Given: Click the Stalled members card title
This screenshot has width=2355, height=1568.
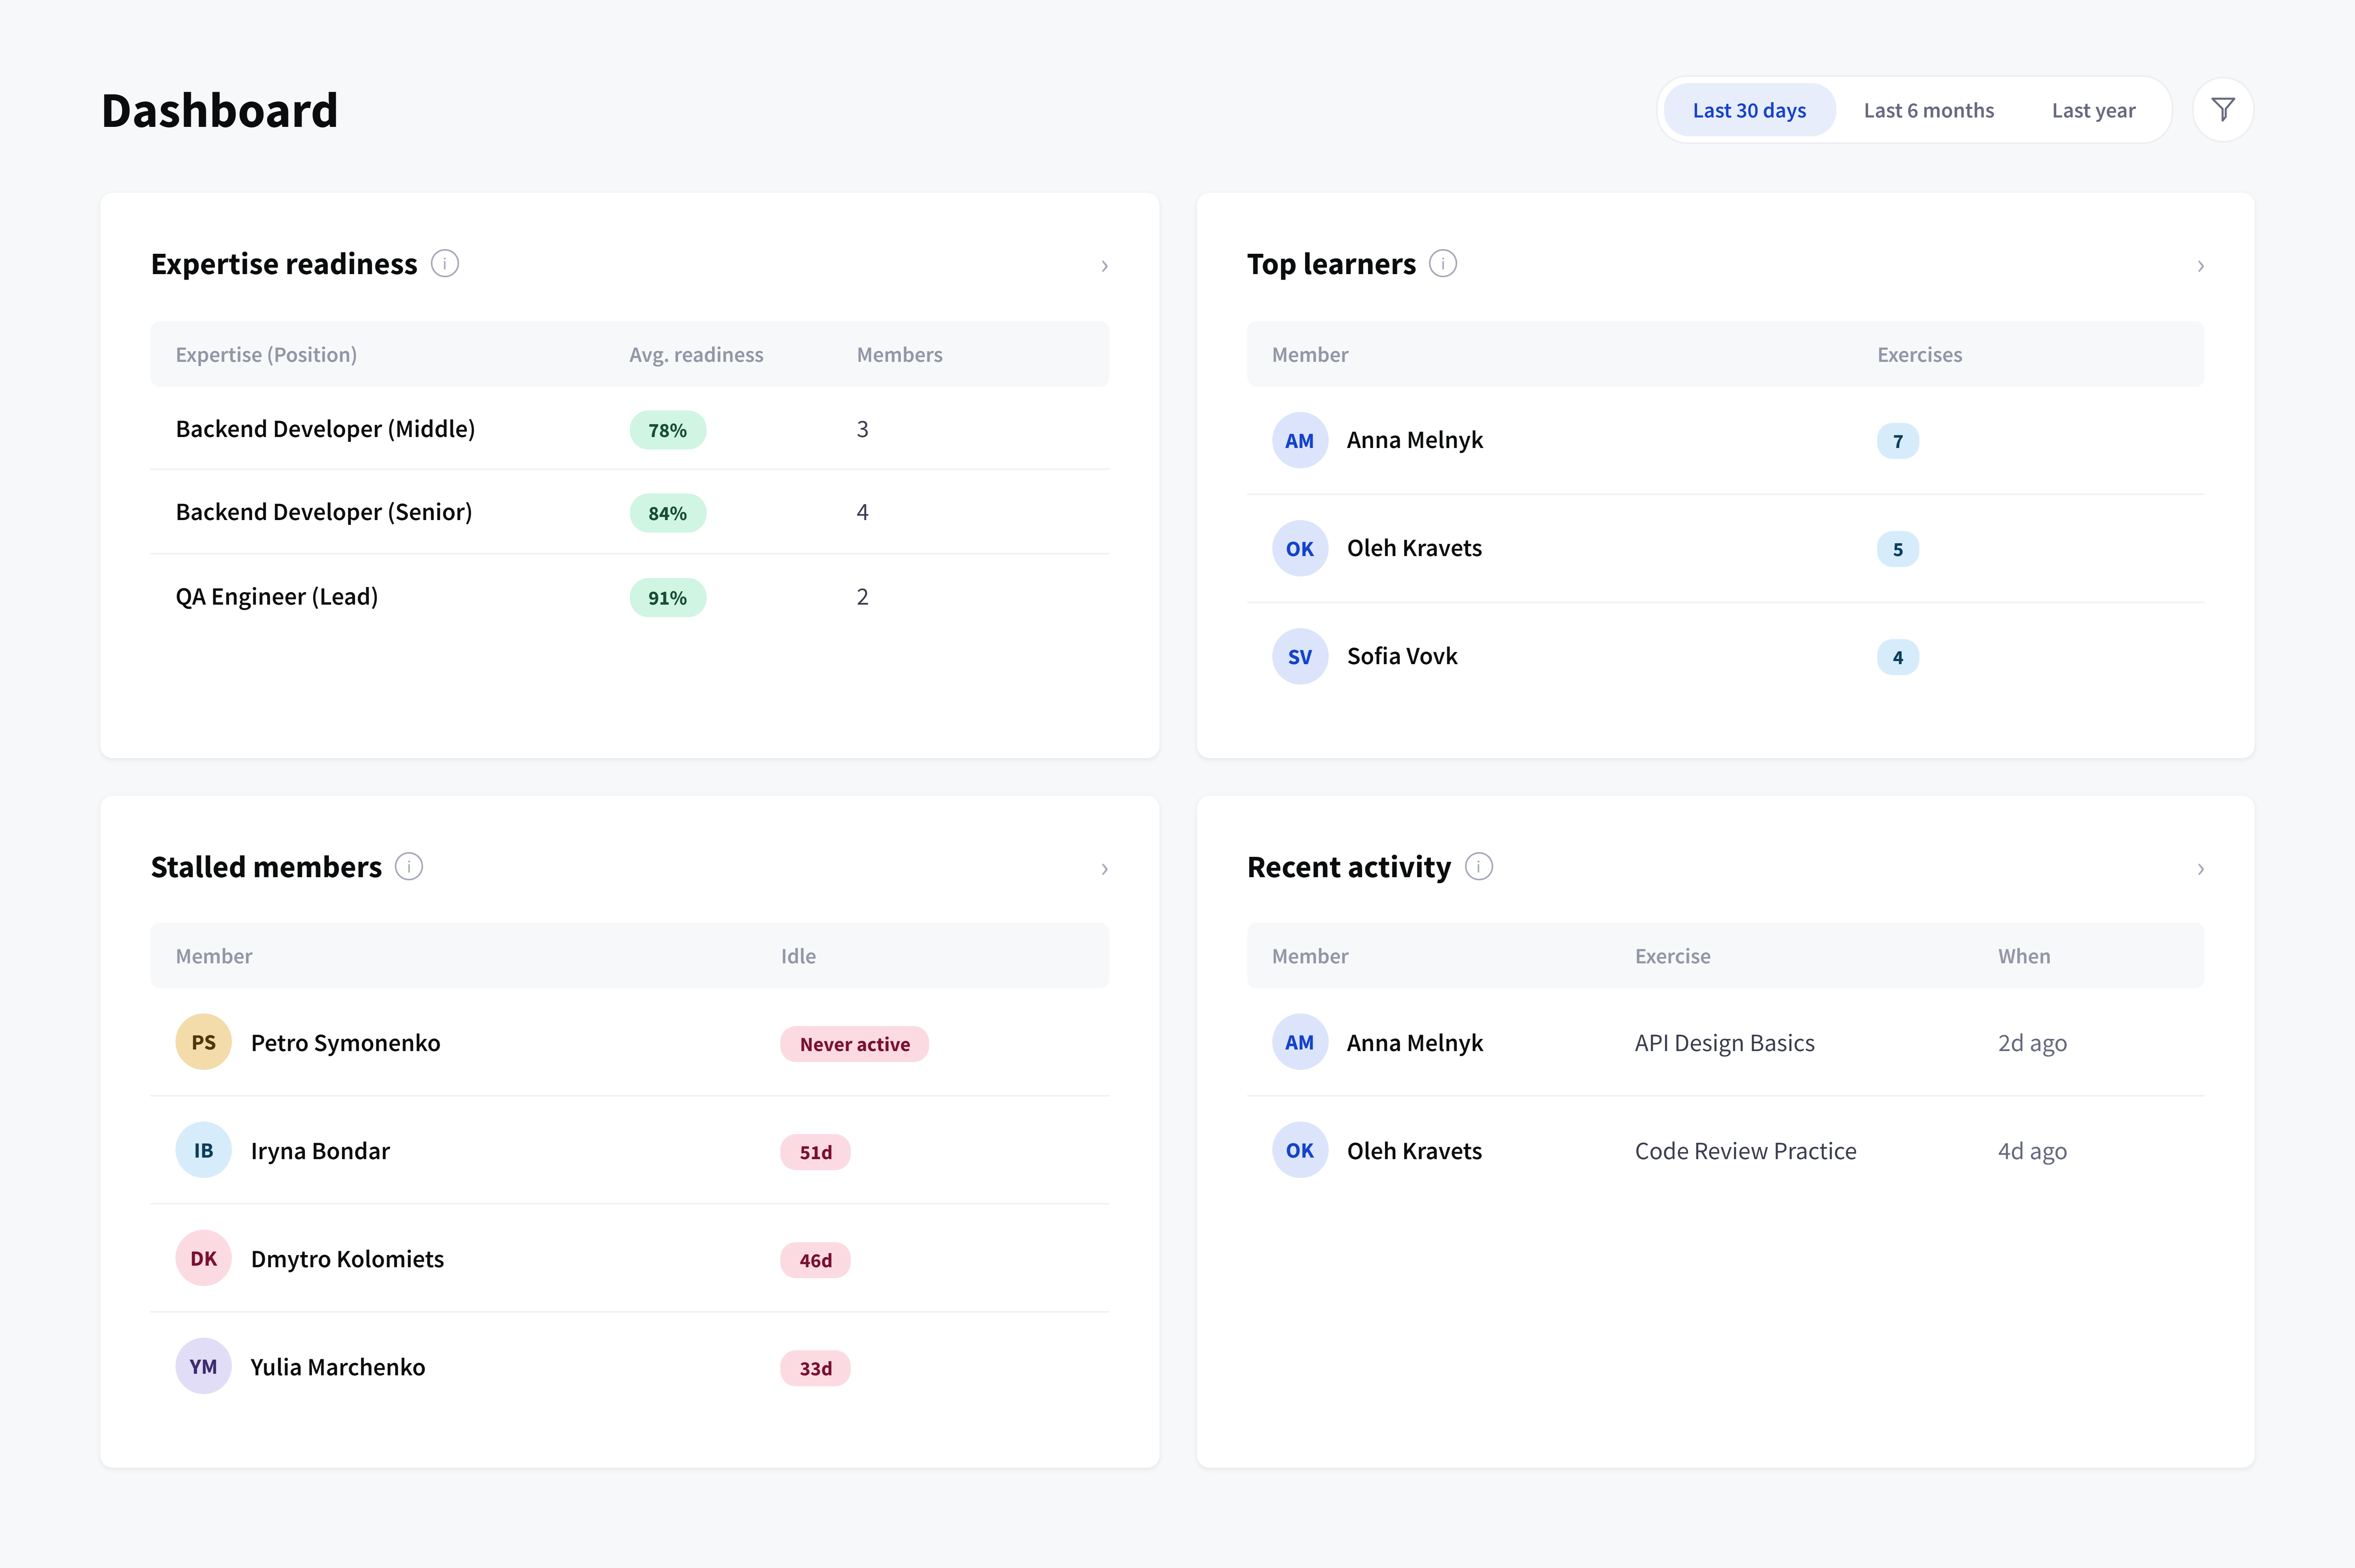Looking at the screenshot, I should click(266, 867).
